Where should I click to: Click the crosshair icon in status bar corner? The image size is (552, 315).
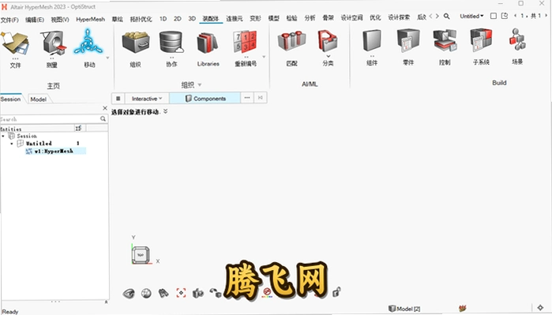tap(540, 308)
